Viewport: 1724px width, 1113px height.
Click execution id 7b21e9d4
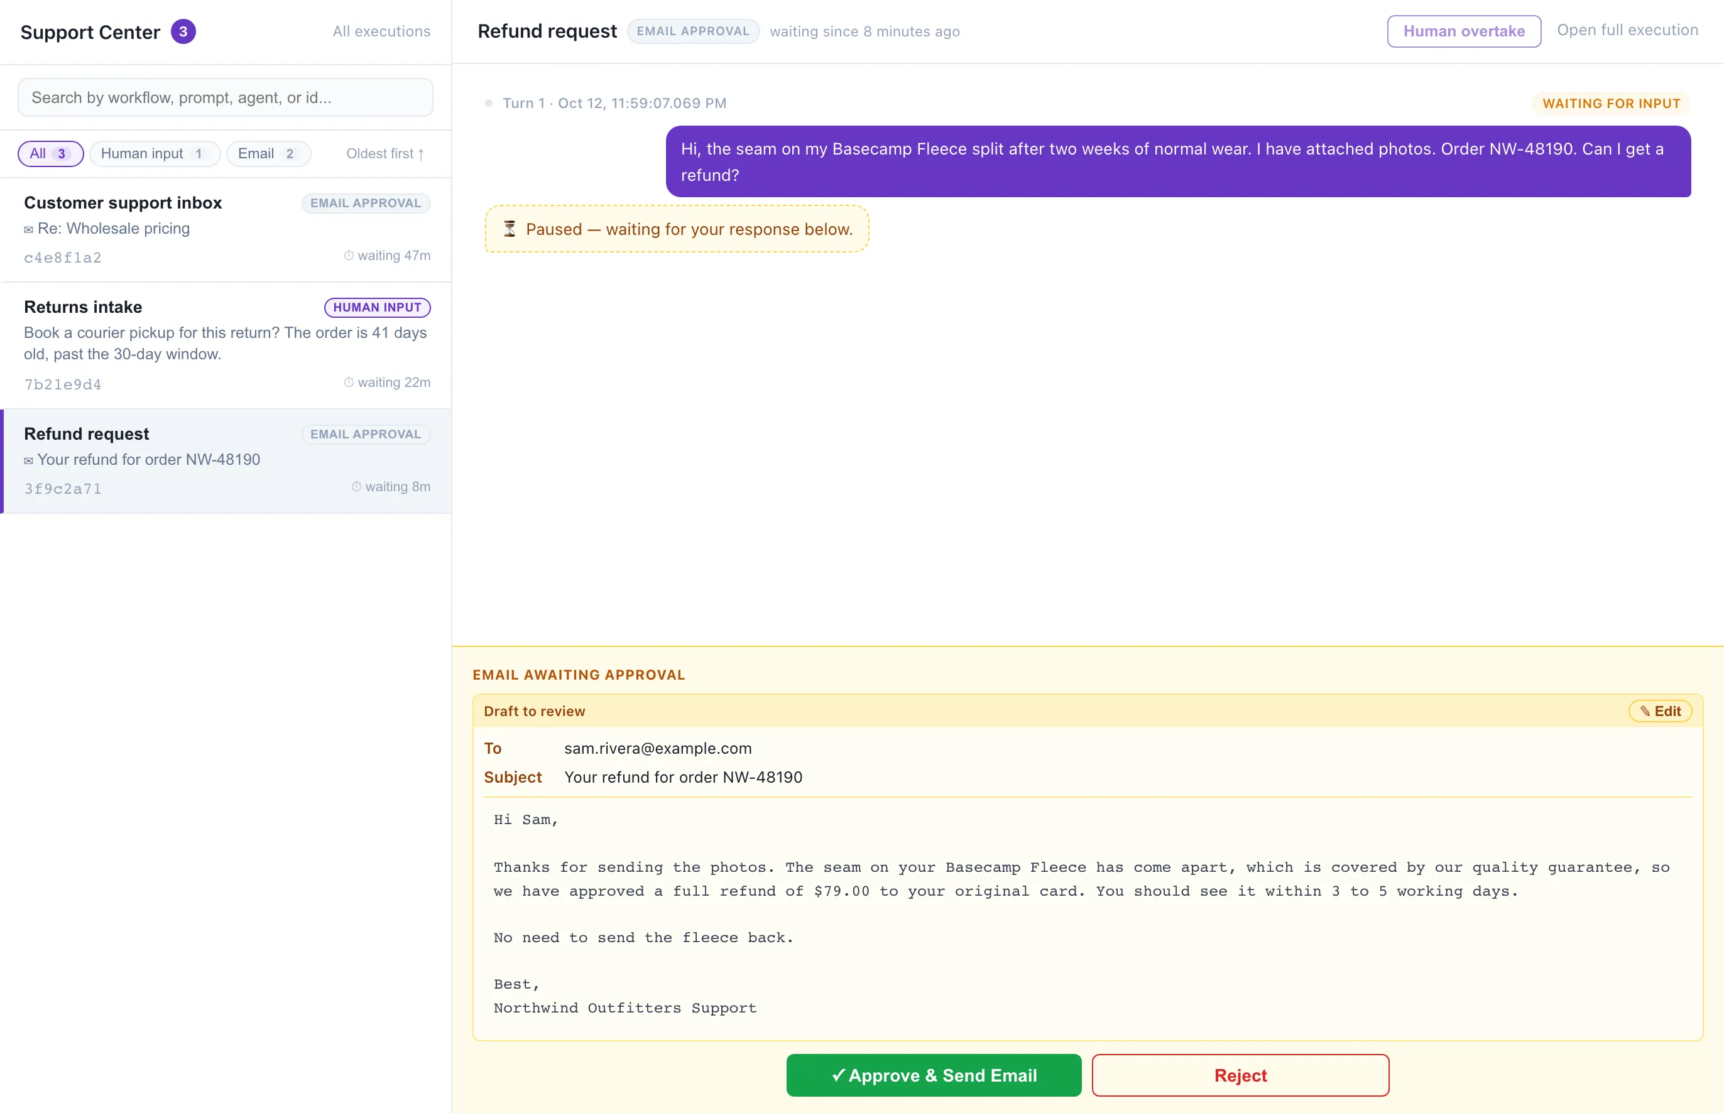(x=63, y=385)
